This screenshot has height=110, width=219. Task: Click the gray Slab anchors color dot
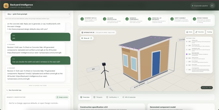187,58
